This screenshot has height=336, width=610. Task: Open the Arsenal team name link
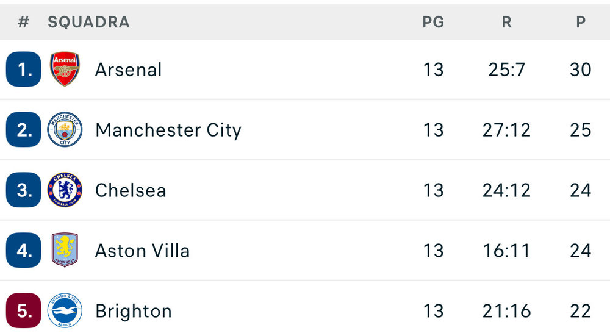[x=128, y=70]
